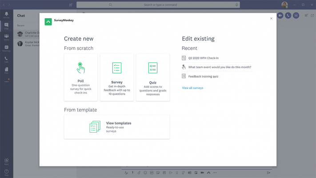Attach a file with the paperclip icon

click(139, 173)
